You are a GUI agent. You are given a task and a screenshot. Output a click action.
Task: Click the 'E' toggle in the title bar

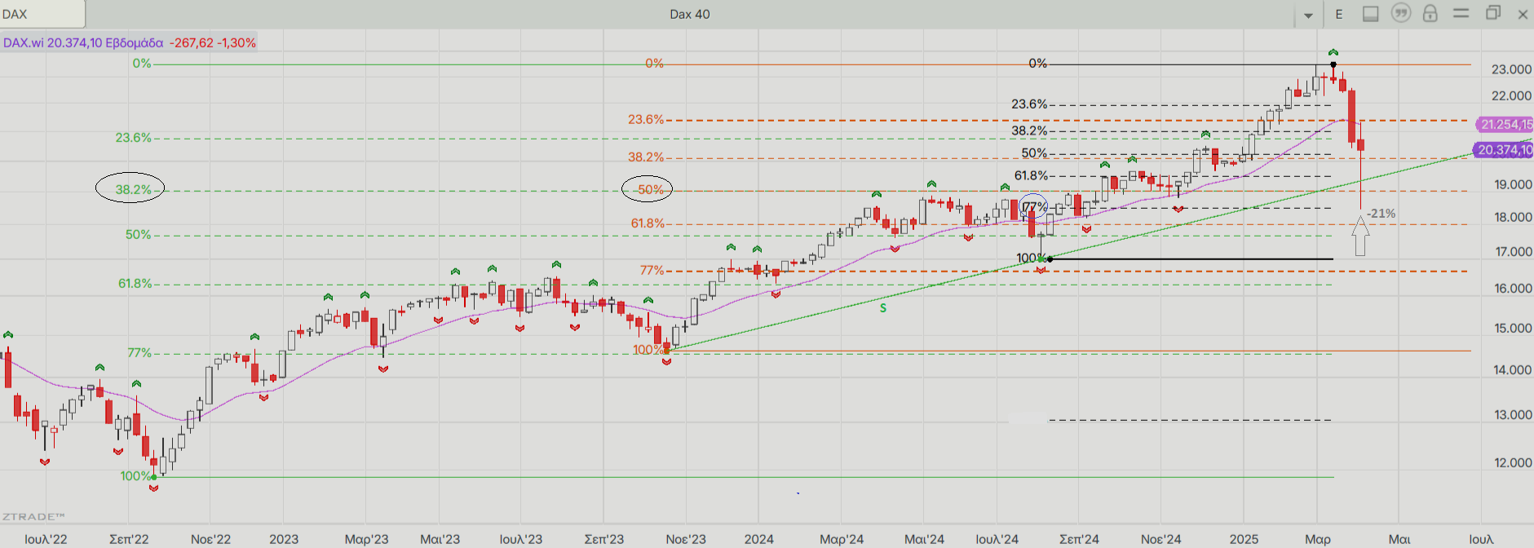[x=1339, y=14]
